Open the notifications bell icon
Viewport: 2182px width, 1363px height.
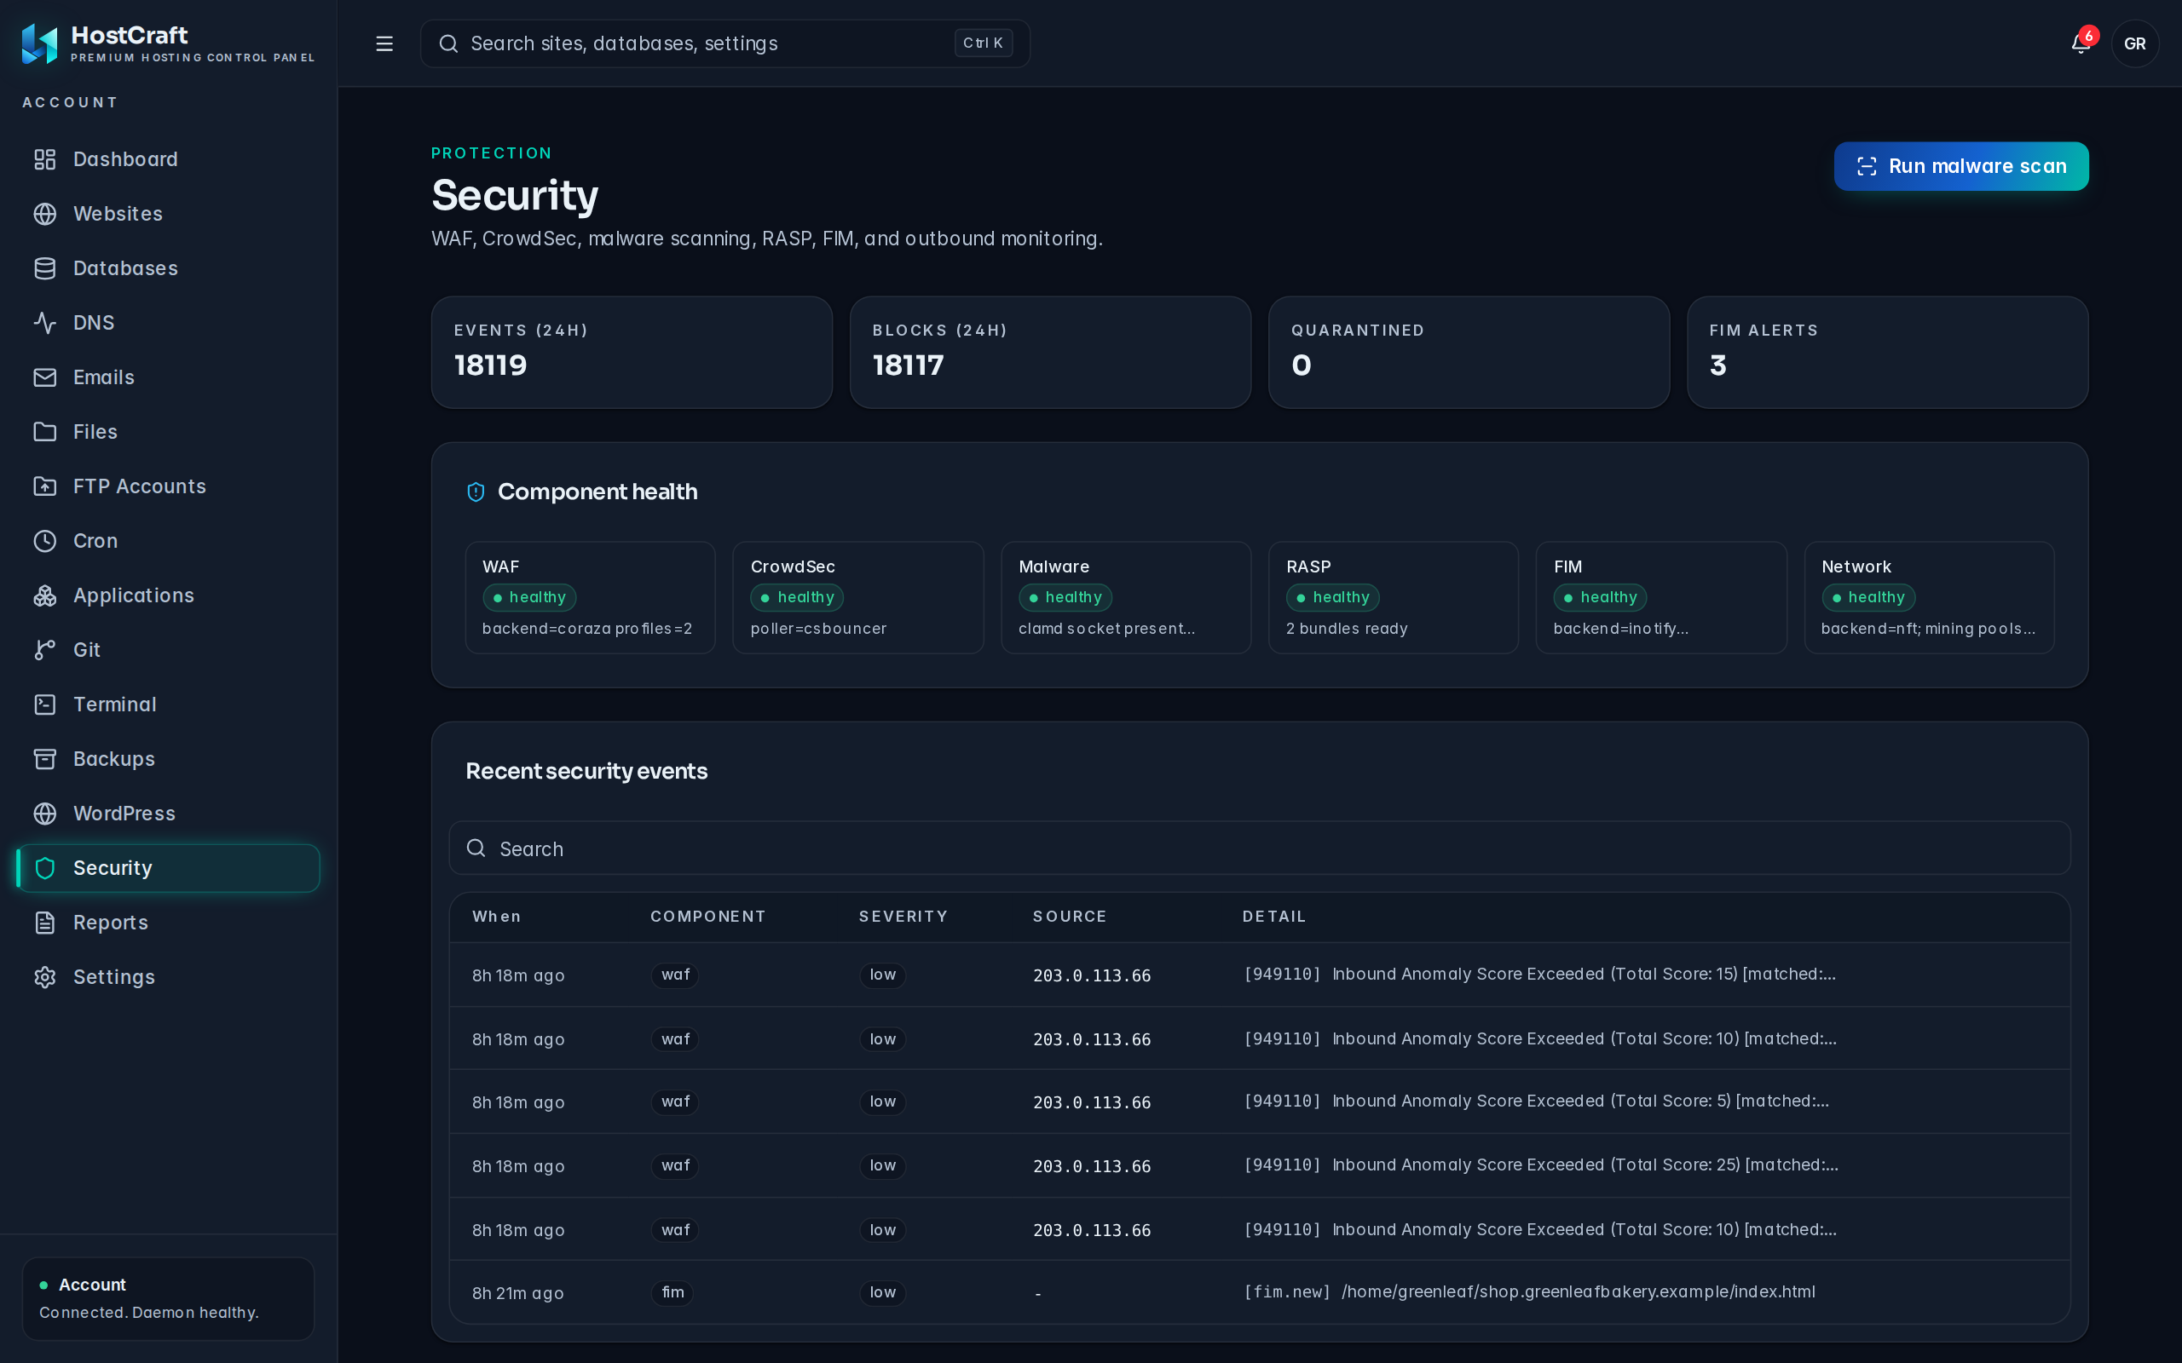(2080, 43)
